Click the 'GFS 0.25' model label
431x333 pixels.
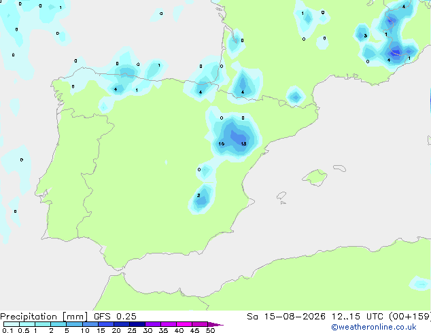coord(115,317)
